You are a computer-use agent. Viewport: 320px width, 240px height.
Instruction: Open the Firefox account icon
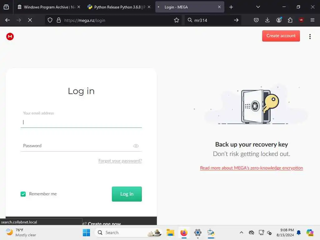[x=279, y=20]
